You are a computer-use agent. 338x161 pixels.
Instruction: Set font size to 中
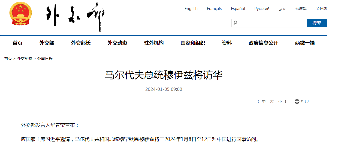tap(264, 102)
